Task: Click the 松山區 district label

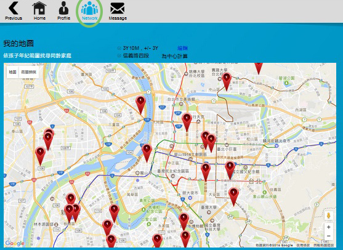Action: point(252,139)
